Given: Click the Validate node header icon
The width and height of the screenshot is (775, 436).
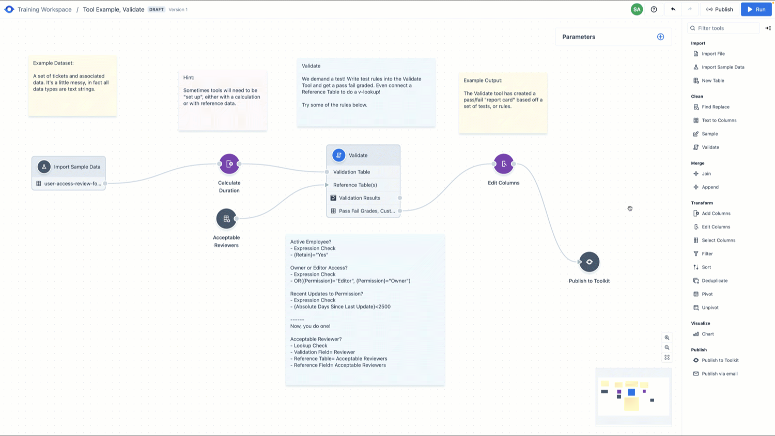Looking at the screenshot, I should pos(338,155).
